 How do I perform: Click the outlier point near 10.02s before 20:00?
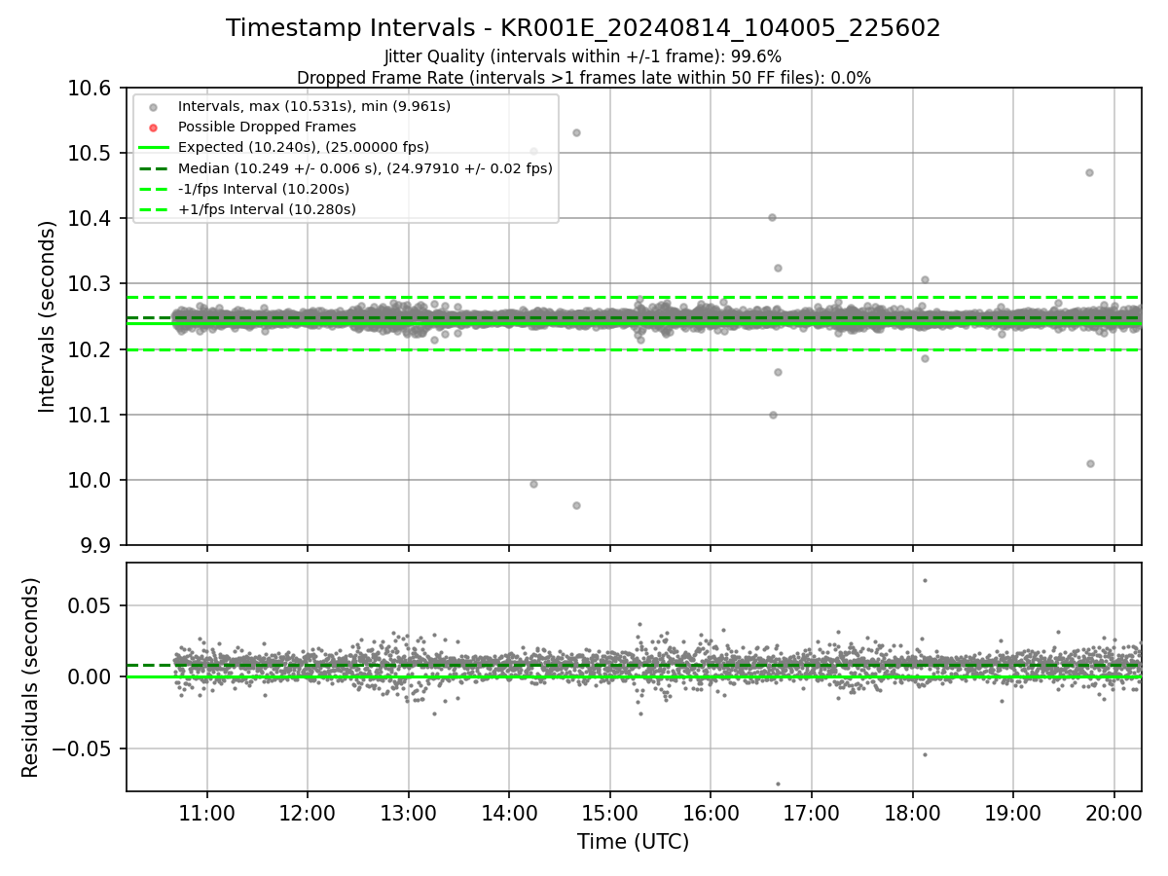[x=1090, y=463]
